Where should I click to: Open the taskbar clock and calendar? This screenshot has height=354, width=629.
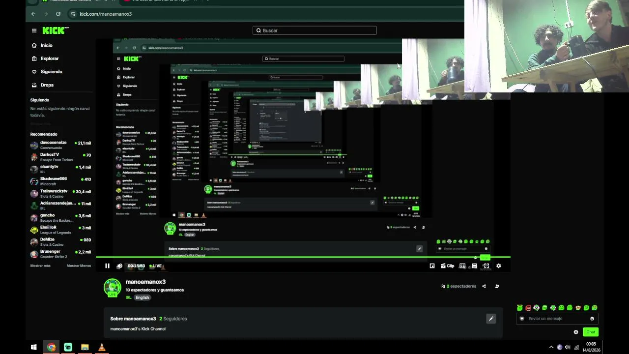point(591,347)
